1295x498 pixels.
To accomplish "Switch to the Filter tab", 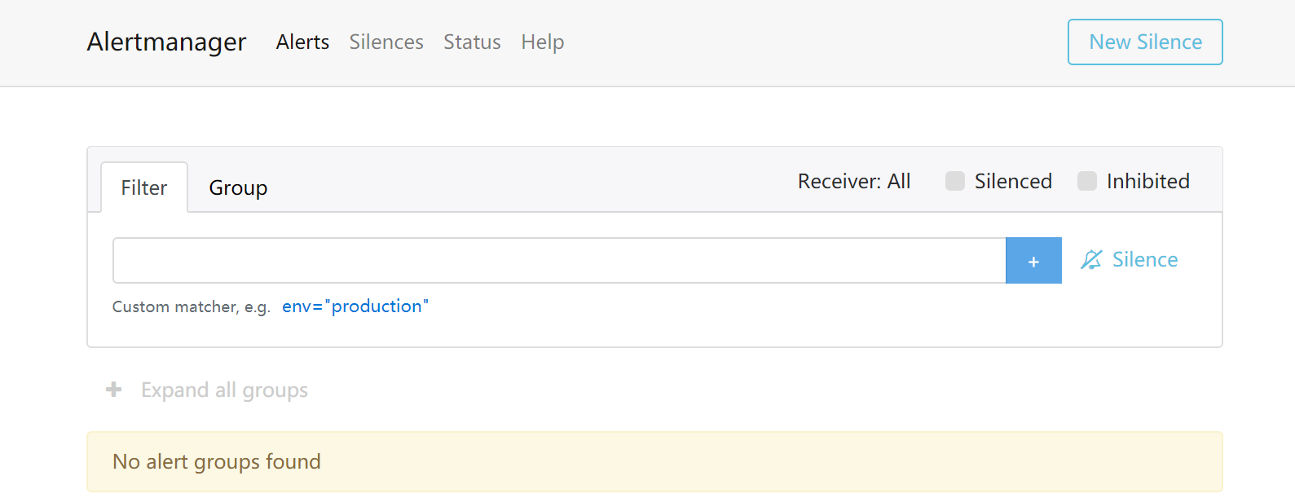I will 144,187.
